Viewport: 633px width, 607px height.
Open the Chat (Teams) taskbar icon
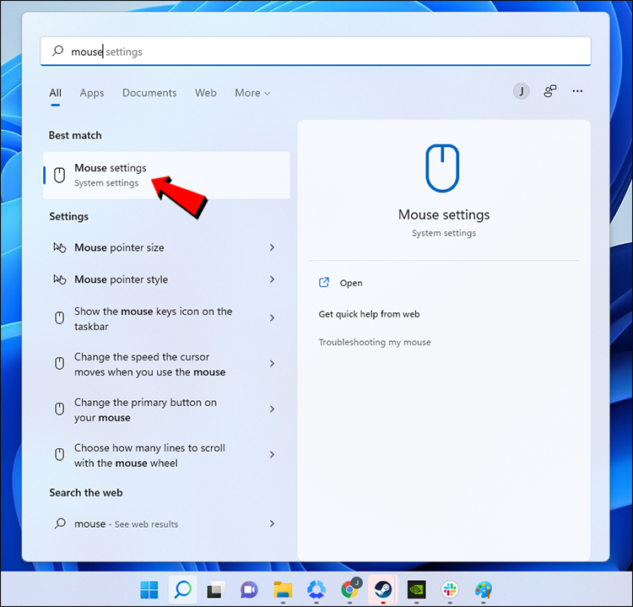[x=250, y=590]
